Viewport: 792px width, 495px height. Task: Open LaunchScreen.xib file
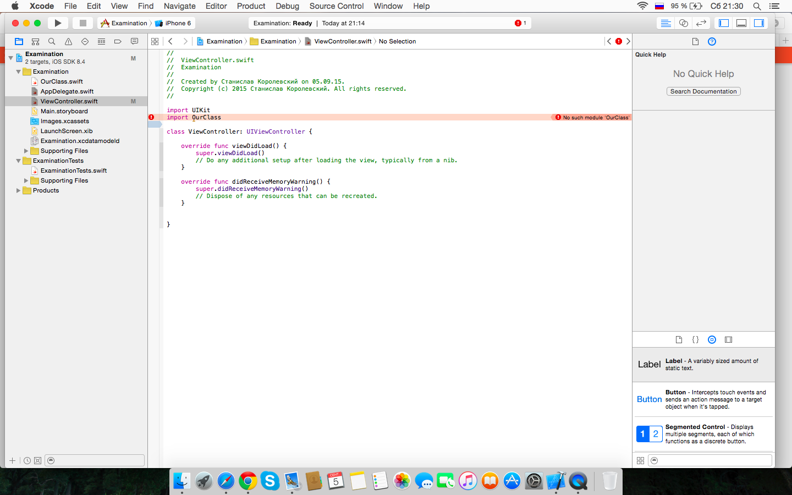click(67, 131)
